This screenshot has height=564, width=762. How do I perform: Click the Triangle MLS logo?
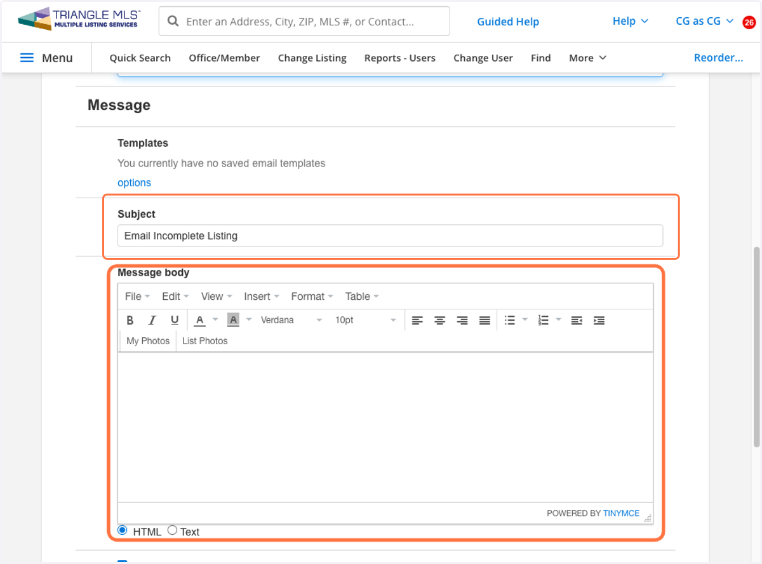[x=79, y=19]
